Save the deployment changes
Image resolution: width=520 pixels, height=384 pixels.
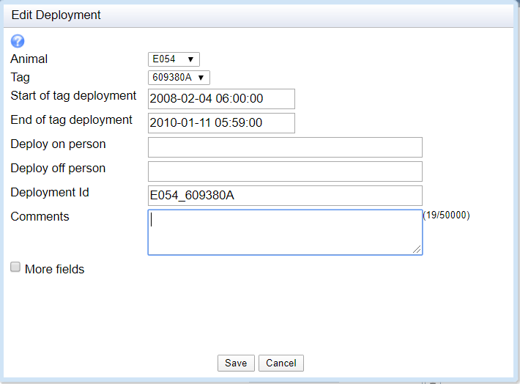236,363
